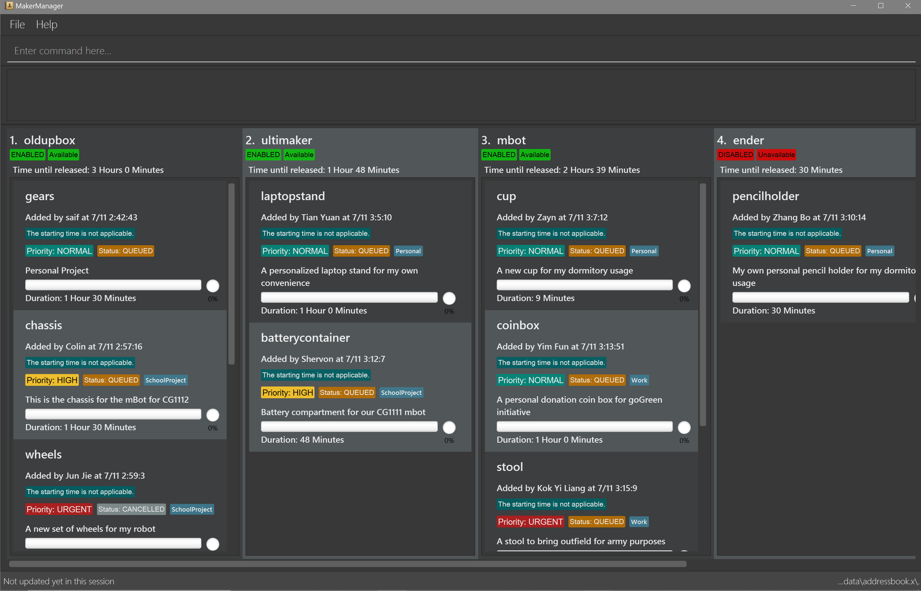Click the cup job progress circle indicator
921x591 pixels.
(x=684, y=286)
